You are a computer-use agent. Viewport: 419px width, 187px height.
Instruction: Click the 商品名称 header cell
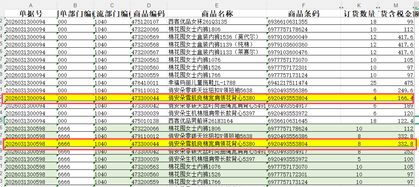pos(217,14)
